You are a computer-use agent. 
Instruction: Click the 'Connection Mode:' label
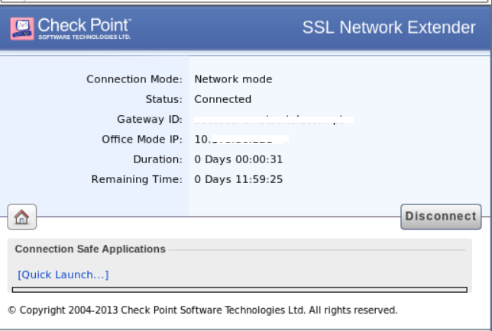pos(134,79)
